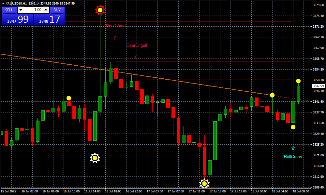Select the red arrow below DarkCloud
This screenshot has height=195, width=326.
point(115,38)
